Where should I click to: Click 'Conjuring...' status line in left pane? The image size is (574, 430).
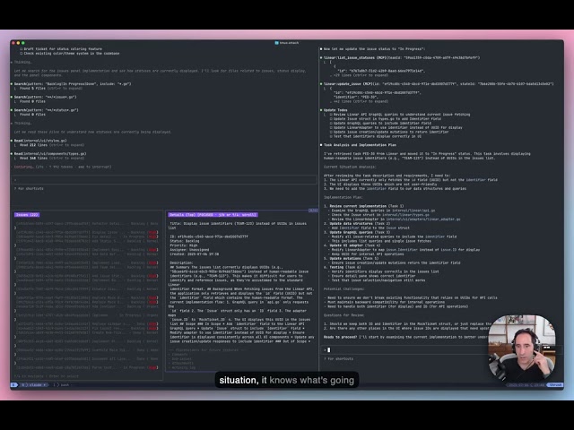pyautogui.click(x=63, y=167)
